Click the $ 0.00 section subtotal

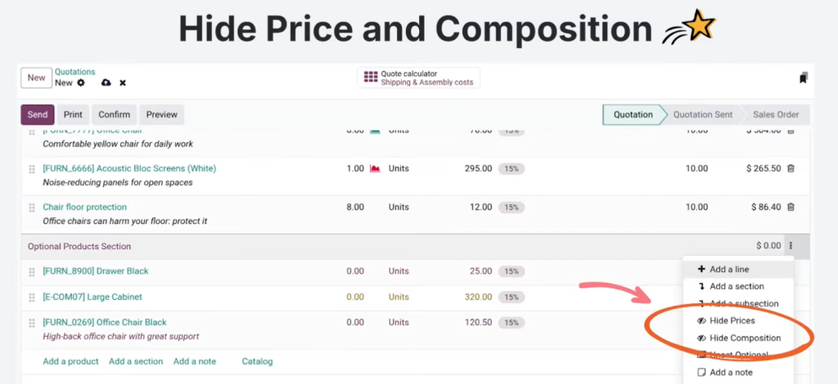(x=768, y=246)
